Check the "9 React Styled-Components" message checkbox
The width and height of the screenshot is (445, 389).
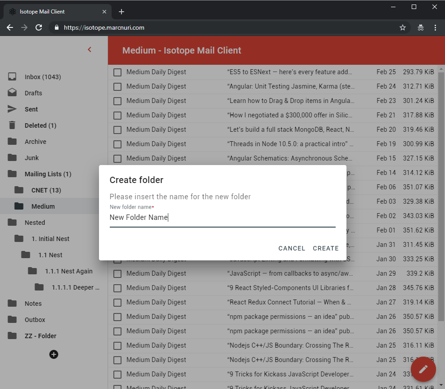117,288
